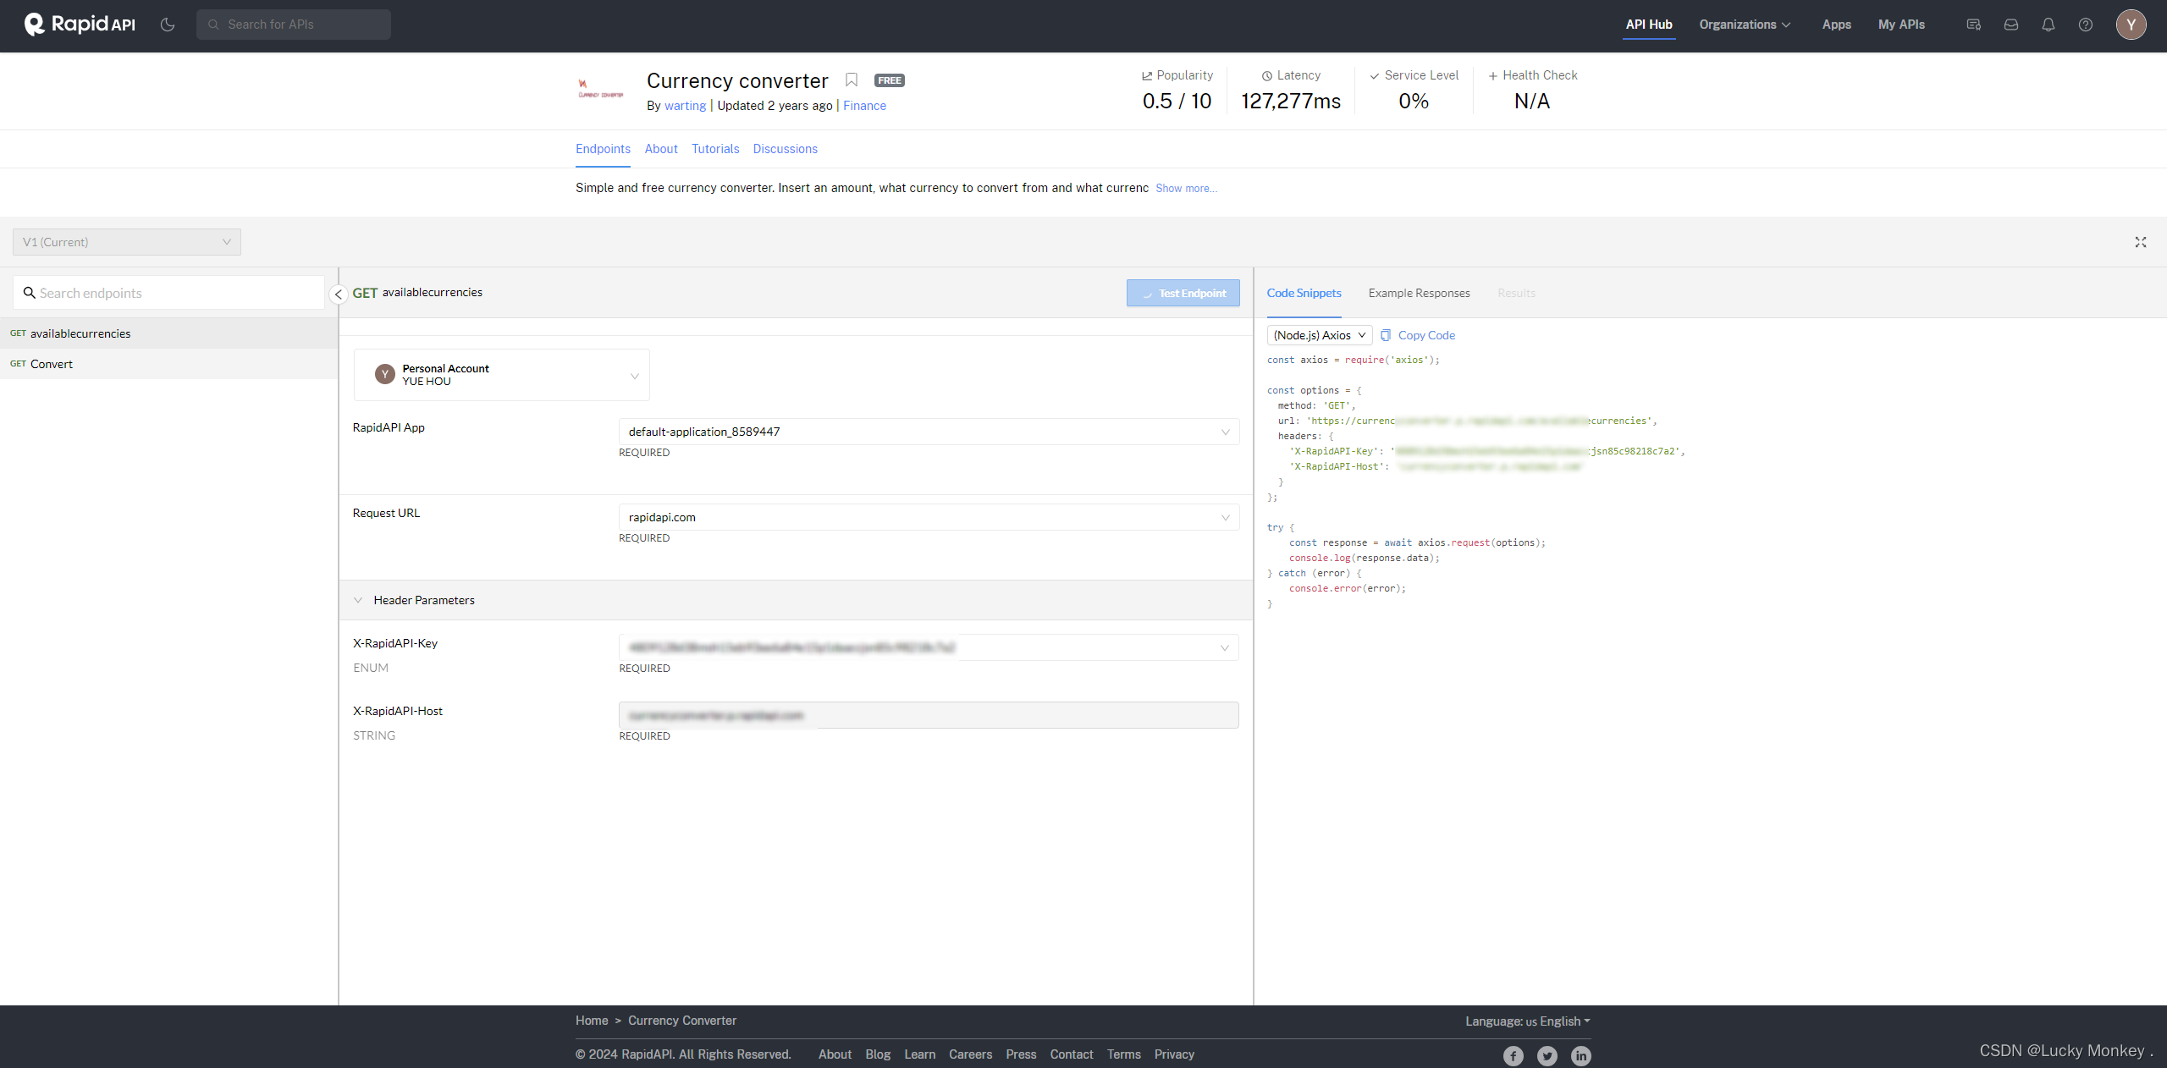Screen dimensions: 2167x1068
Task: Click the Copy Code link
Action: click(1426, 335)
